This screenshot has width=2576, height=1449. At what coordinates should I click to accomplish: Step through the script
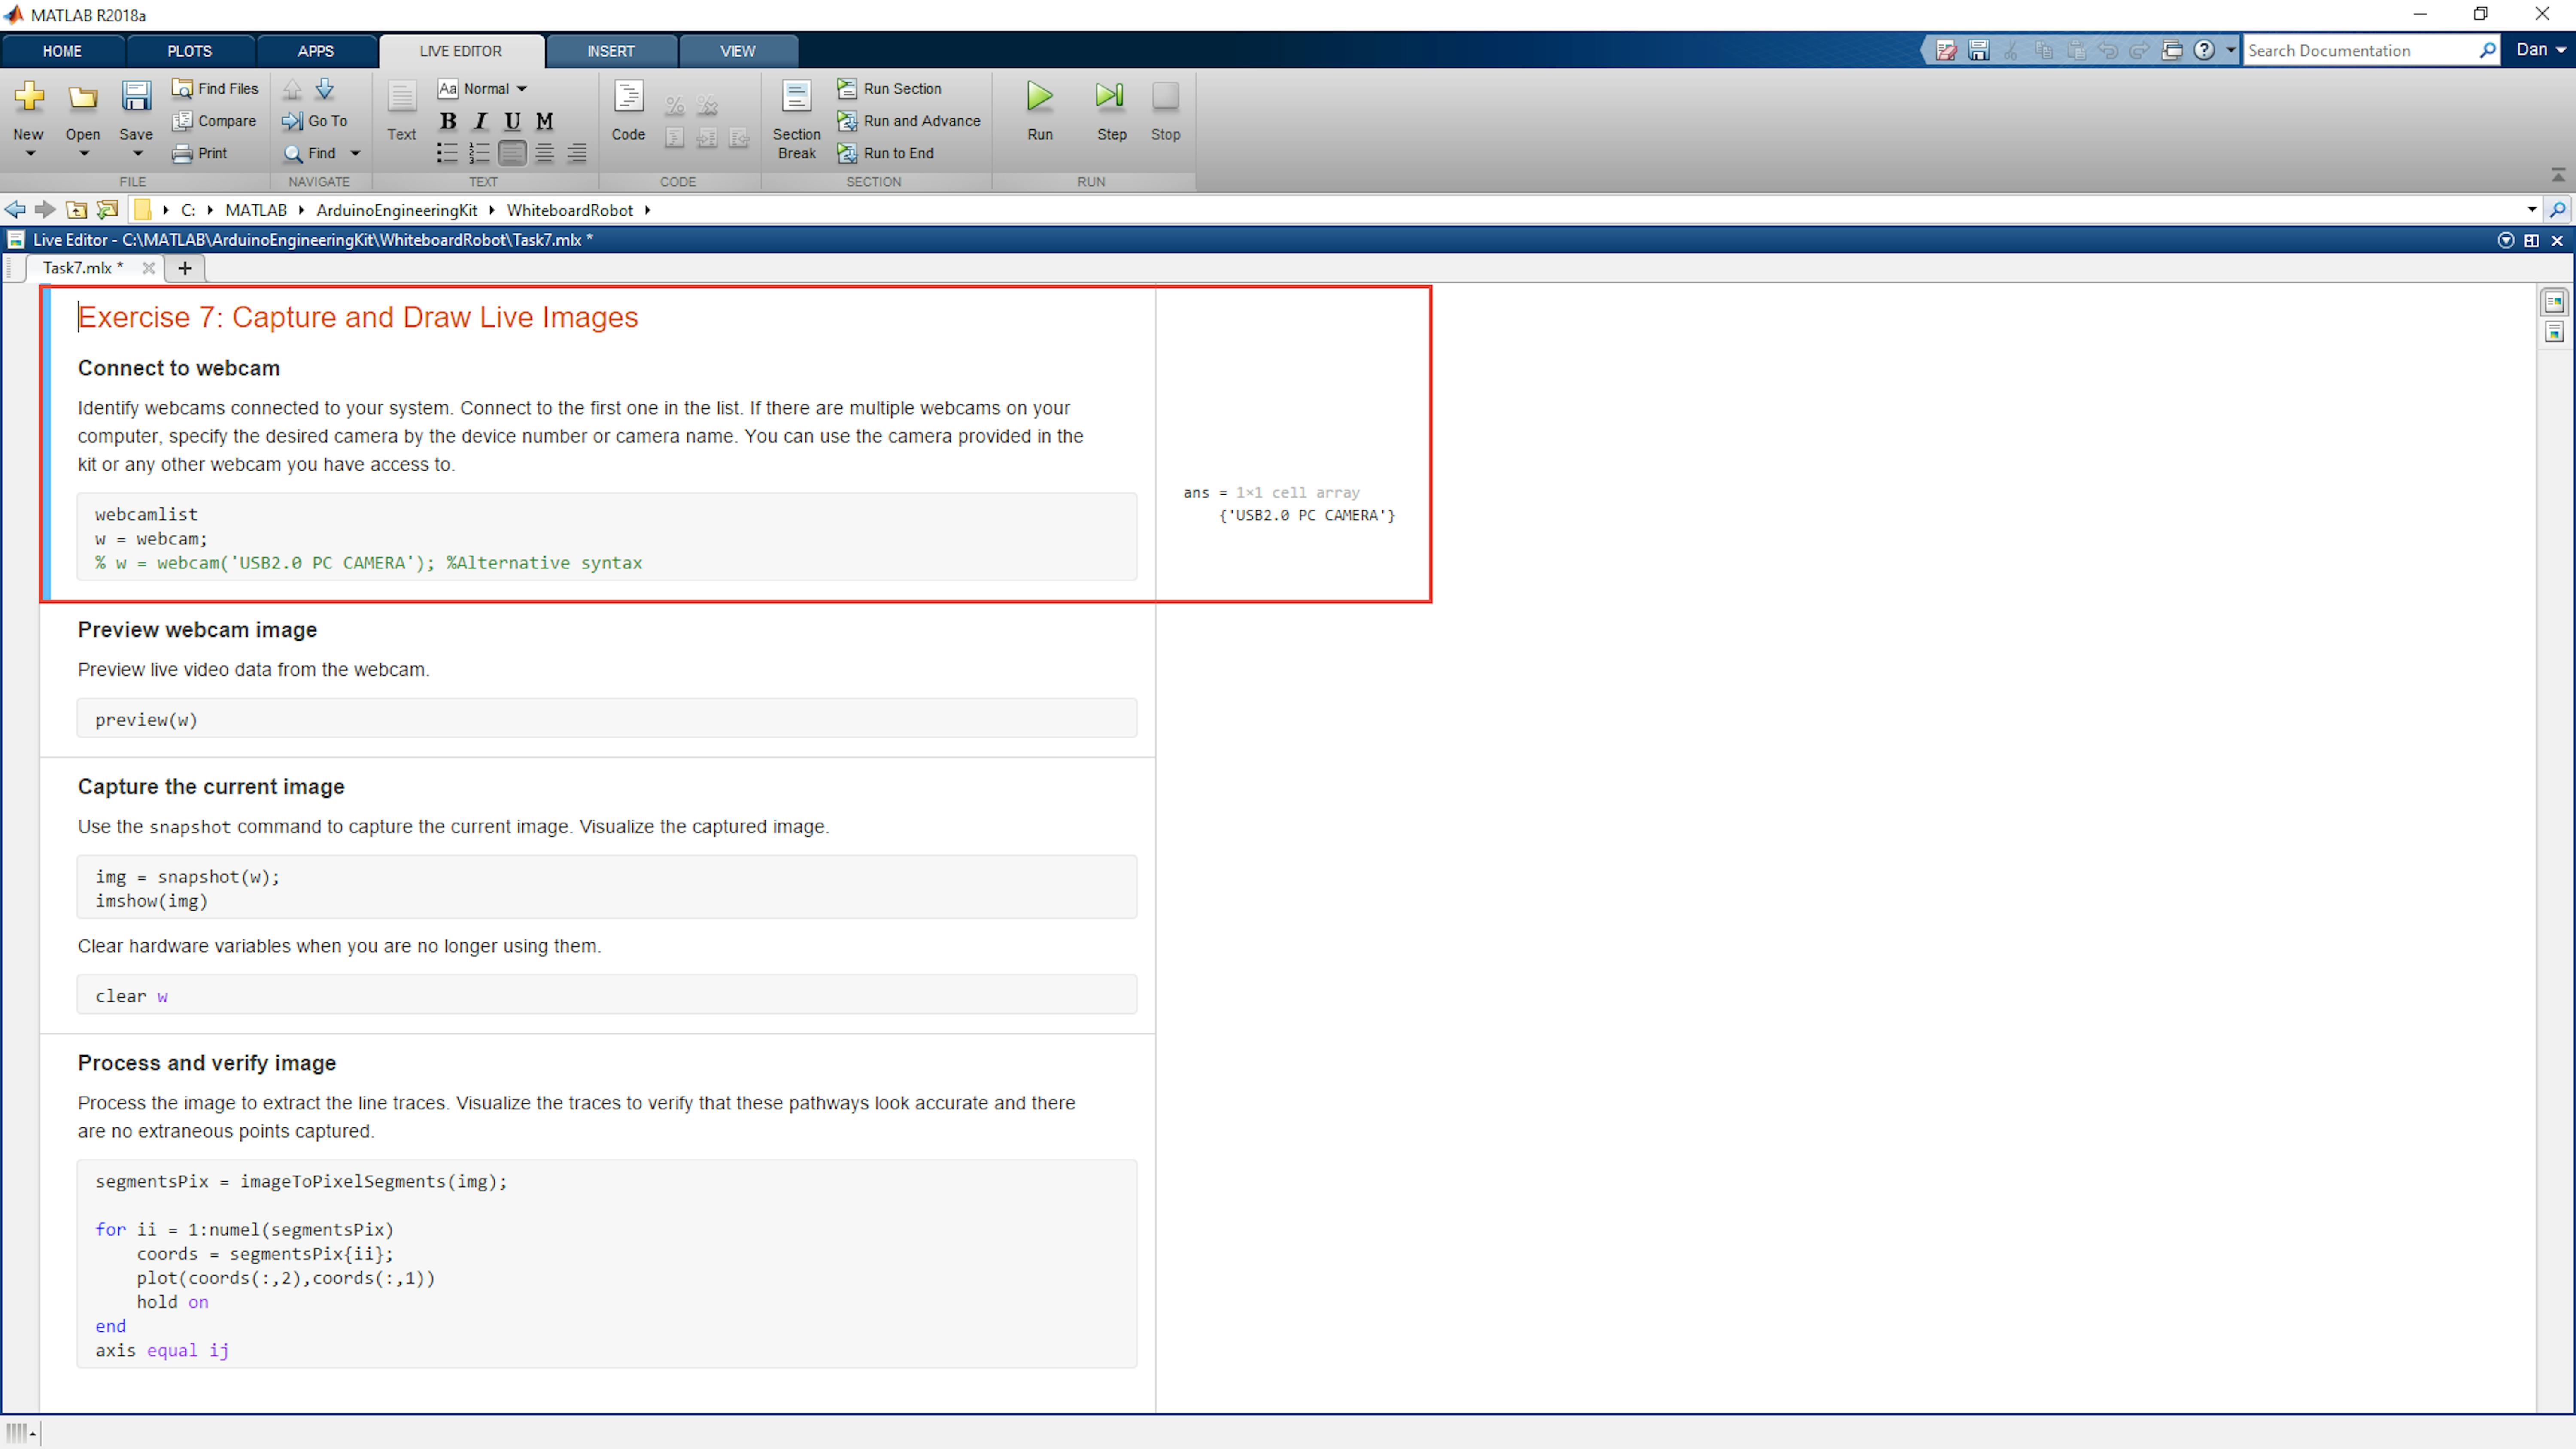point(1111,111)
